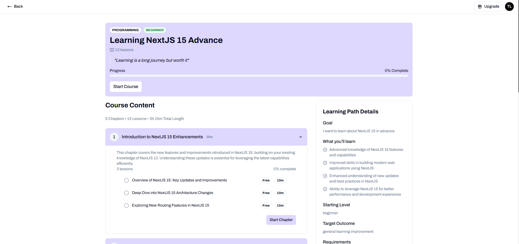Click the 0% Complete label in the course header
This screenshot has width=519, height=244.
tap(396, 71)
